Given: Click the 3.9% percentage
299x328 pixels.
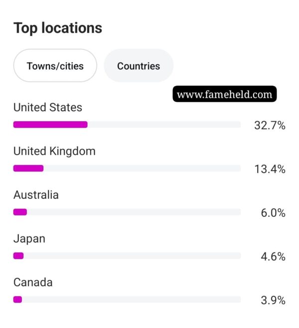Looking at the screenshot, I should (x=273, y=301).
